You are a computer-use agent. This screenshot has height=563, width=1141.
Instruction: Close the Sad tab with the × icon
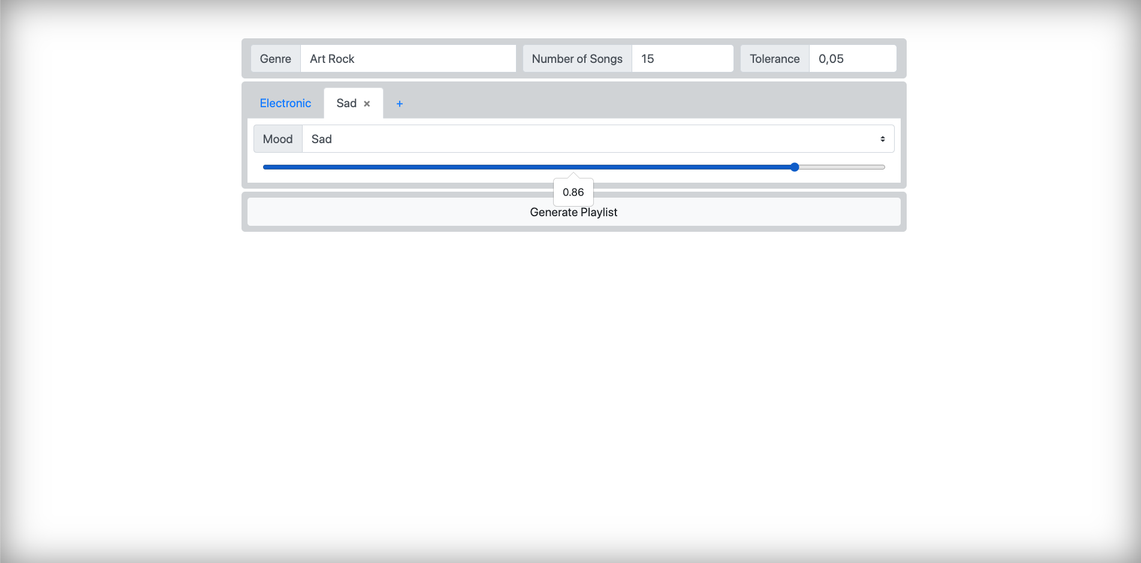[x=367, y=104]
